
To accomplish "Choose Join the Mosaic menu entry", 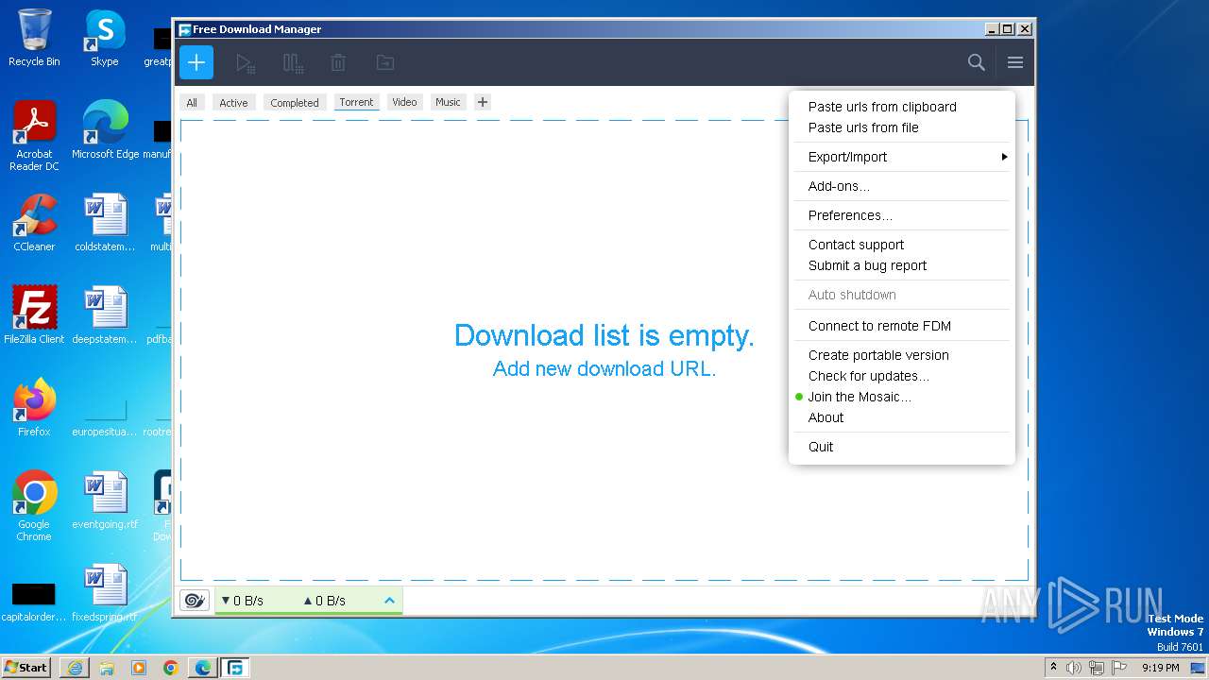I will click(x=902, y=397).
